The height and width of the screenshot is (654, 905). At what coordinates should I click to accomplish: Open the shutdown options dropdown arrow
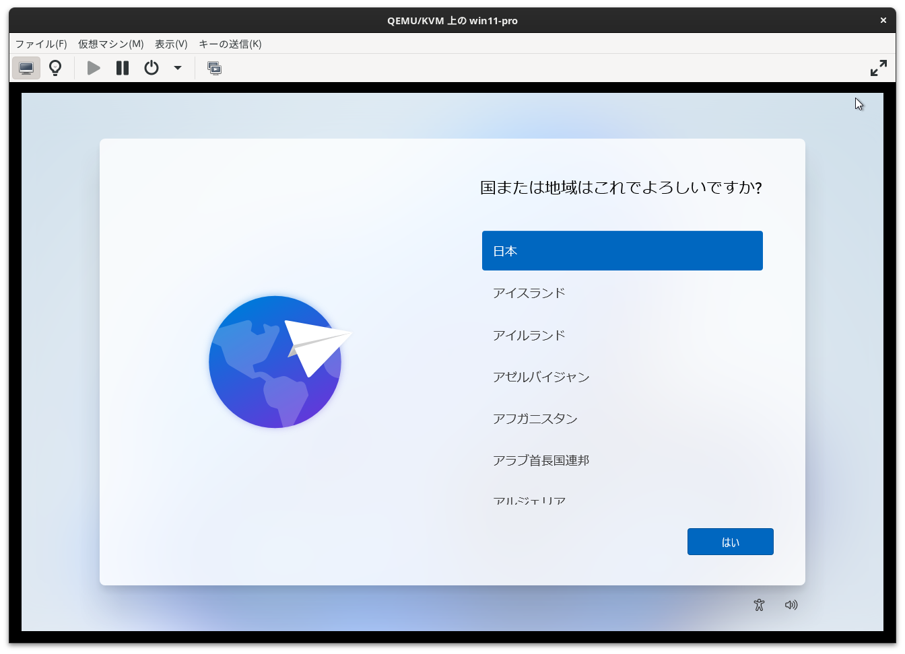177,67
